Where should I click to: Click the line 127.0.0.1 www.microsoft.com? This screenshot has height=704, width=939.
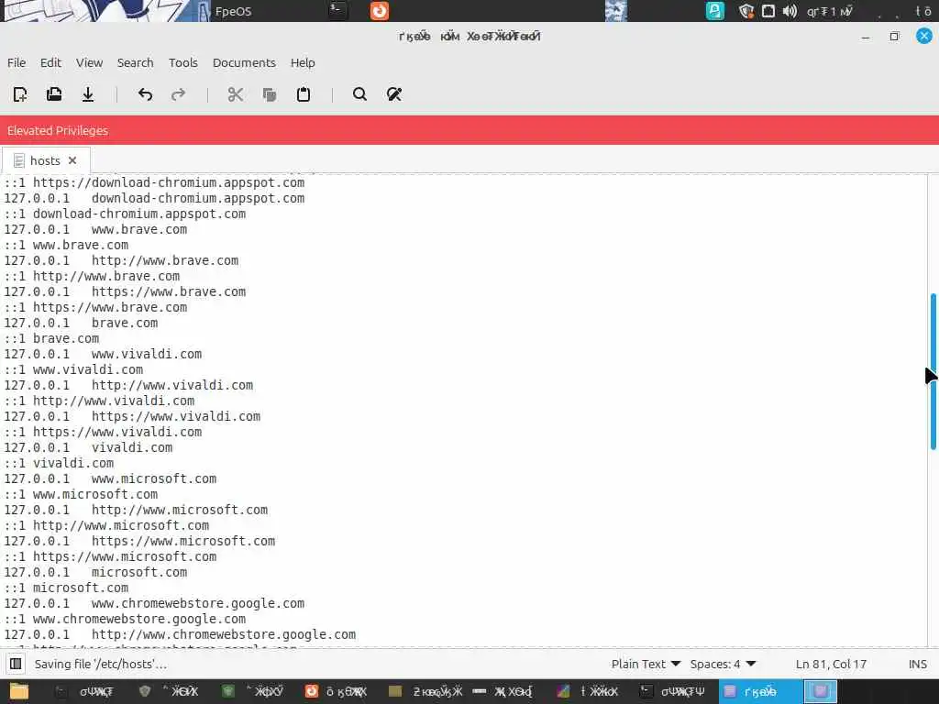pos(110,478)
